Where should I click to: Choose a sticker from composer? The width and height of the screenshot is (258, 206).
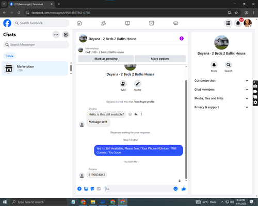(92, 189)
